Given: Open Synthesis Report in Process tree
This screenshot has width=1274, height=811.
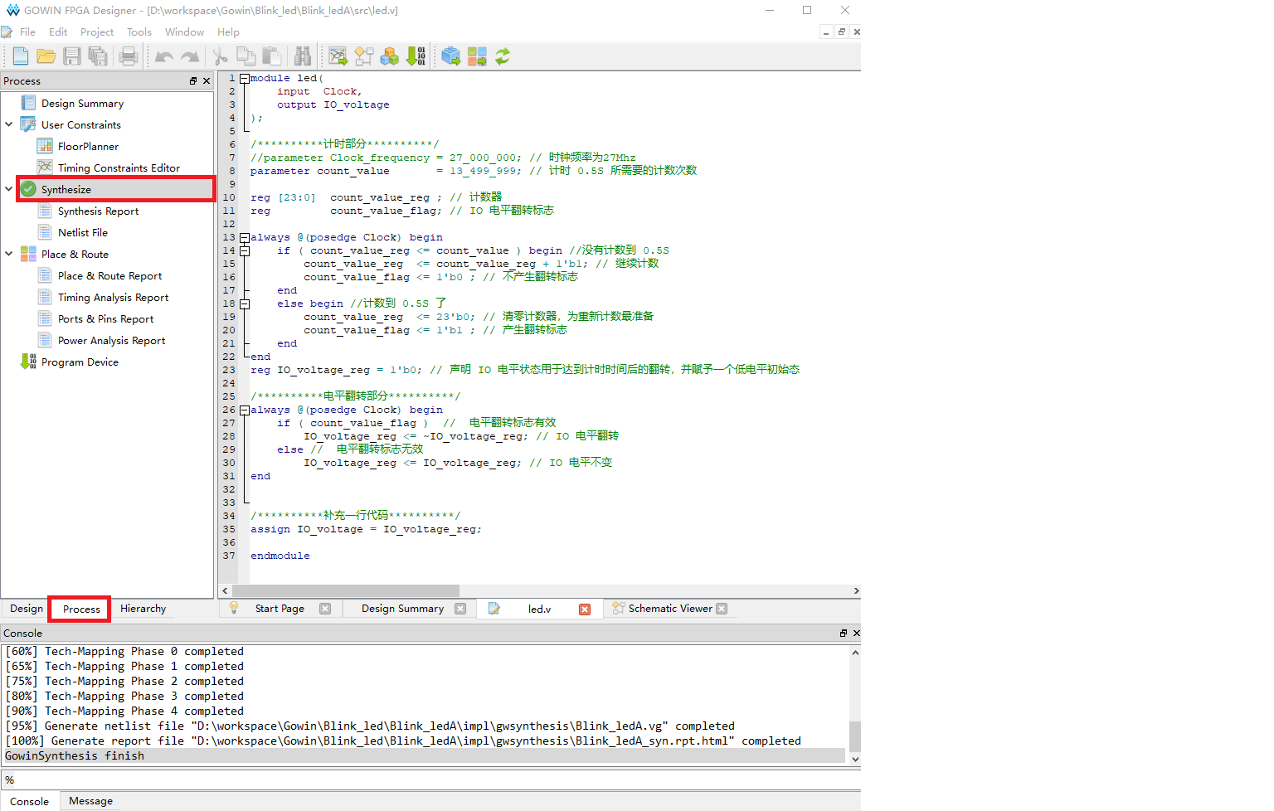Looking at the screenshot, I should [x=98, y=211].
